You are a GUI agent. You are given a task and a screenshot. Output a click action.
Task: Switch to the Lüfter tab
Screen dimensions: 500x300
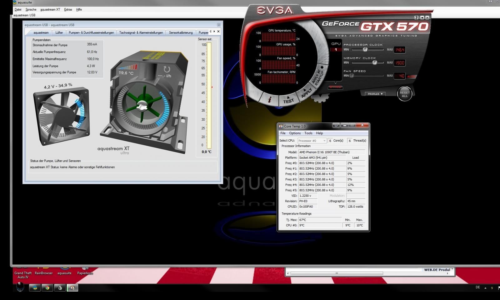(x=59, y=32)
